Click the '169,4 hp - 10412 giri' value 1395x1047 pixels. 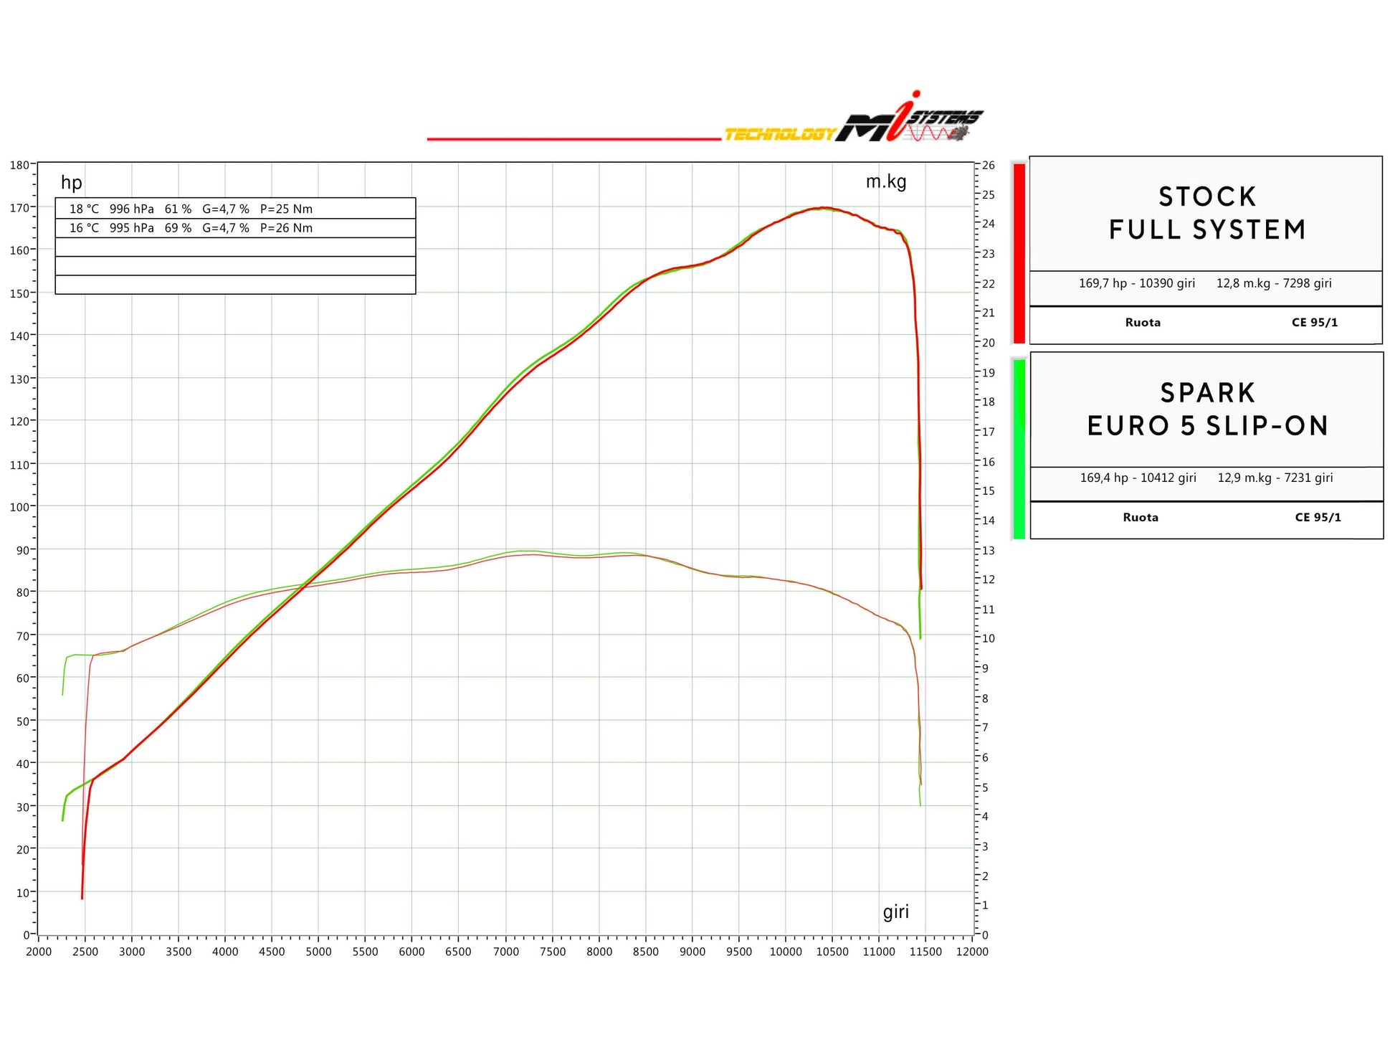1138,478
